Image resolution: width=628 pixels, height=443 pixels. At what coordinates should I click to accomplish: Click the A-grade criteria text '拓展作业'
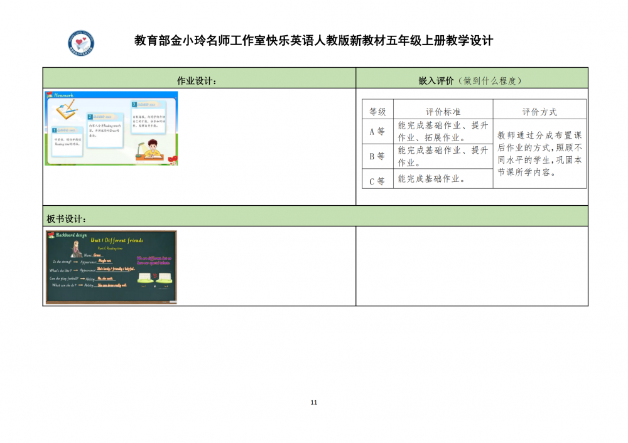click(x=442, y=137)
